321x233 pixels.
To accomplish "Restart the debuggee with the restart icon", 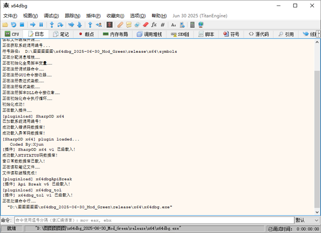I will [x=13, y=24].
